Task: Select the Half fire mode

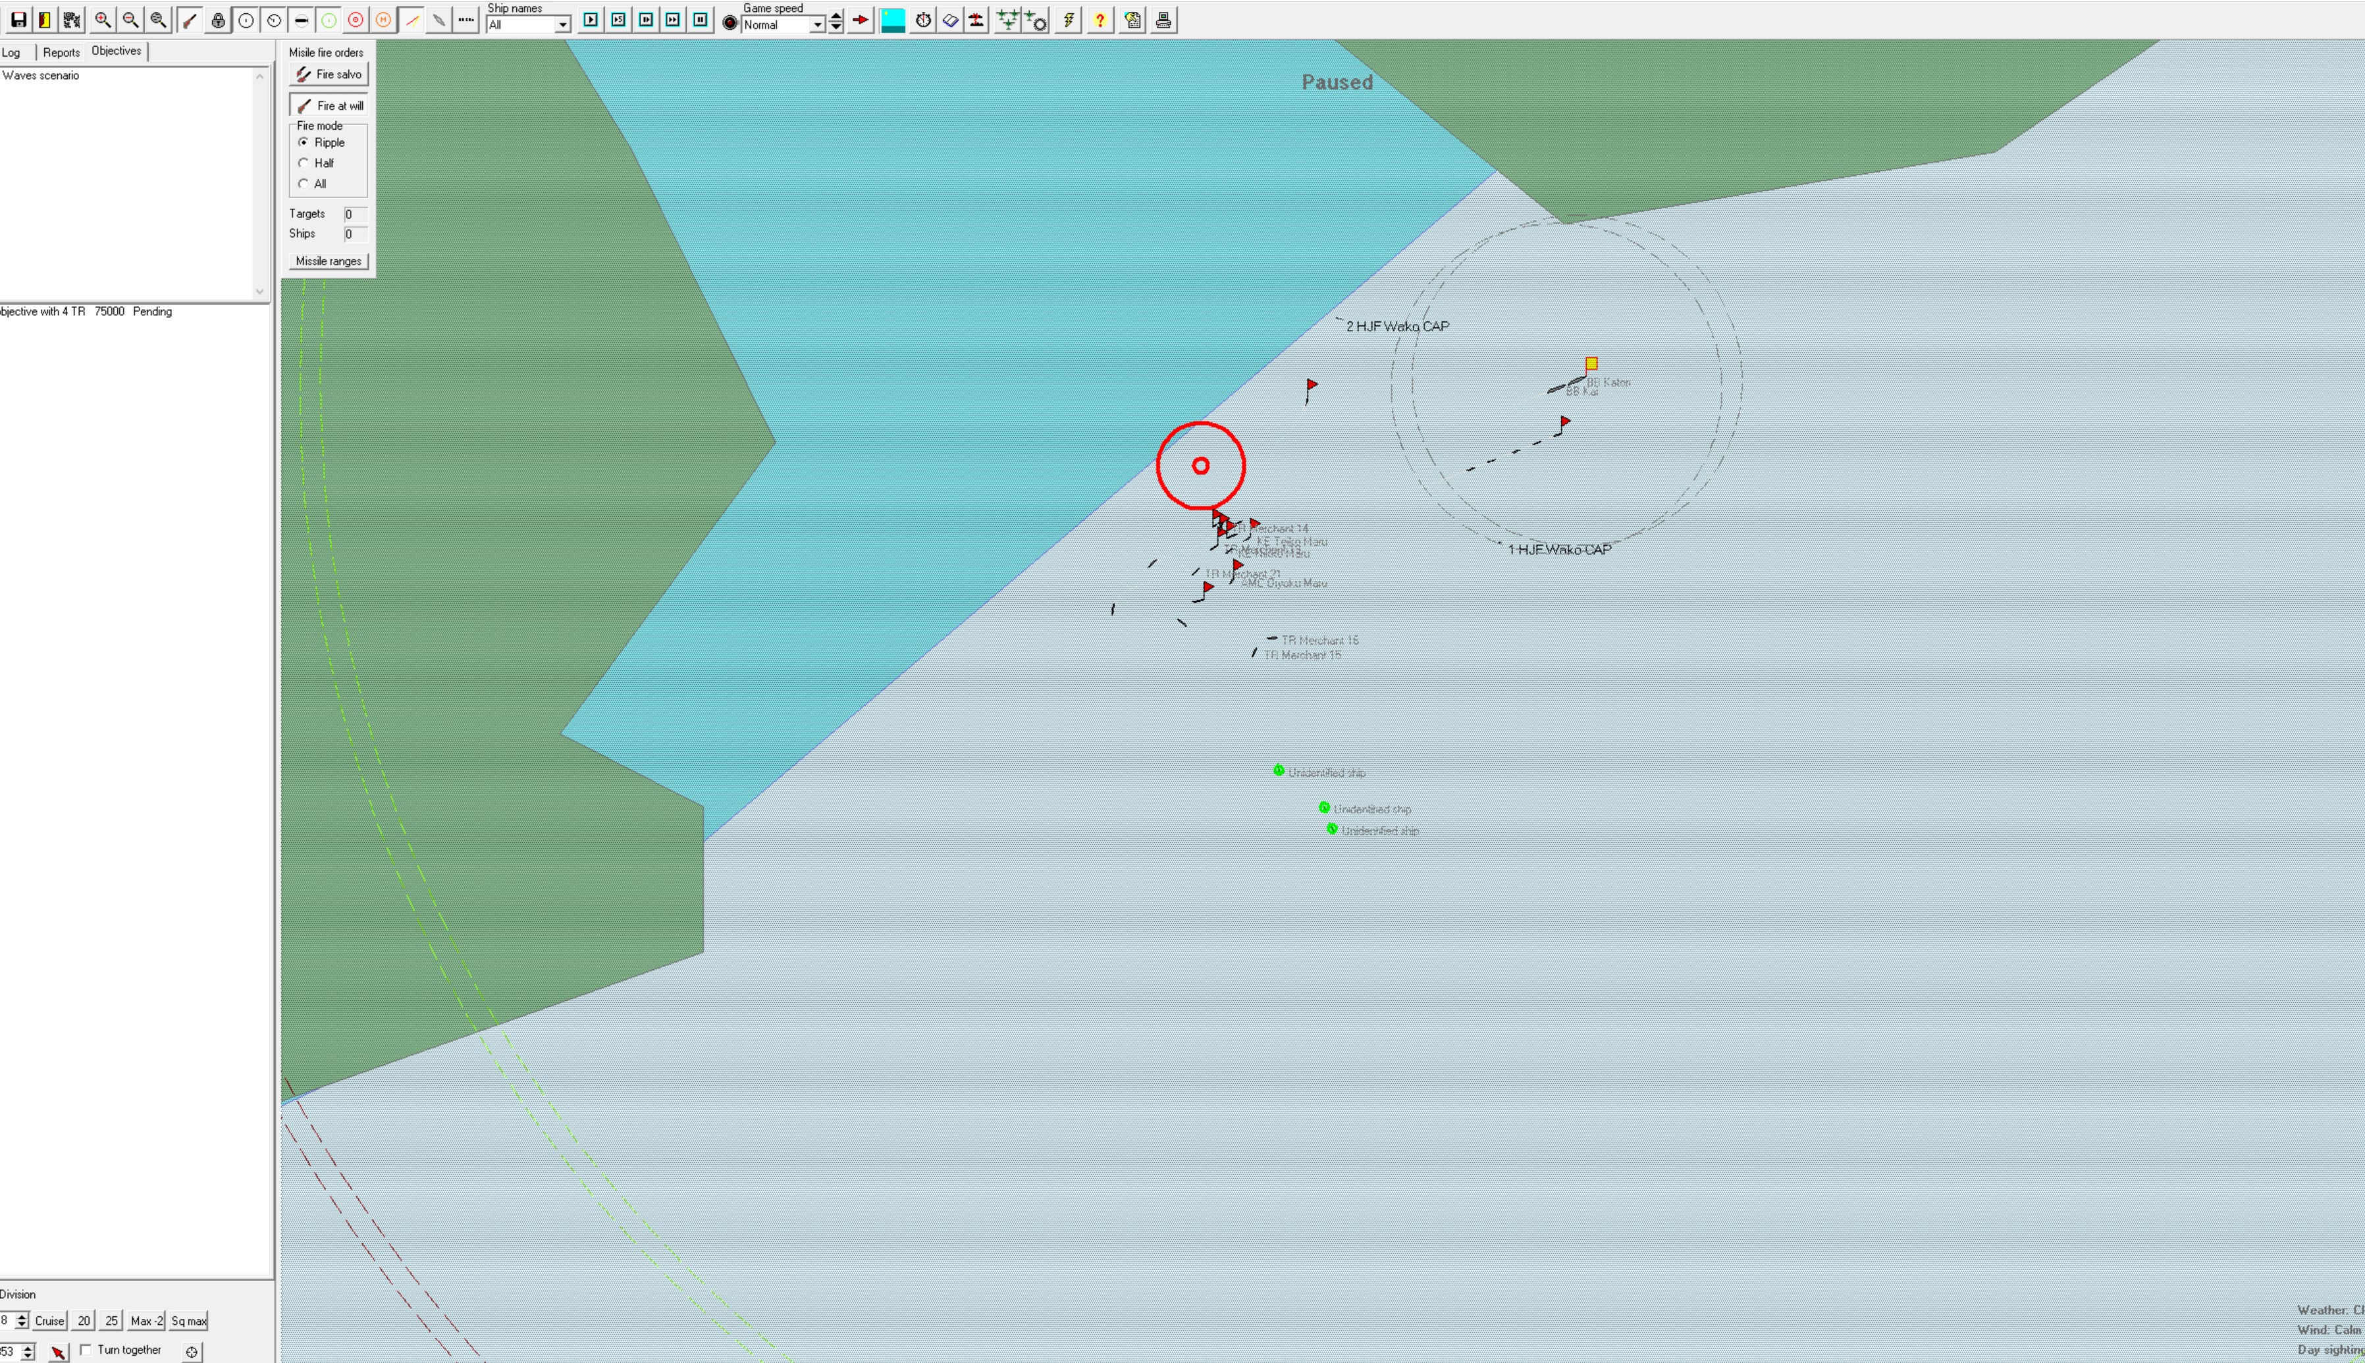Action: tap(304, 163)
